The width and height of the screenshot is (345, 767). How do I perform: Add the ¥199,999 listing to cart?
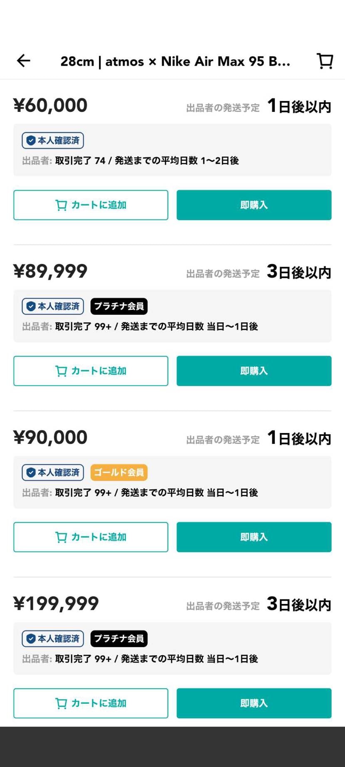pos(91,703)
